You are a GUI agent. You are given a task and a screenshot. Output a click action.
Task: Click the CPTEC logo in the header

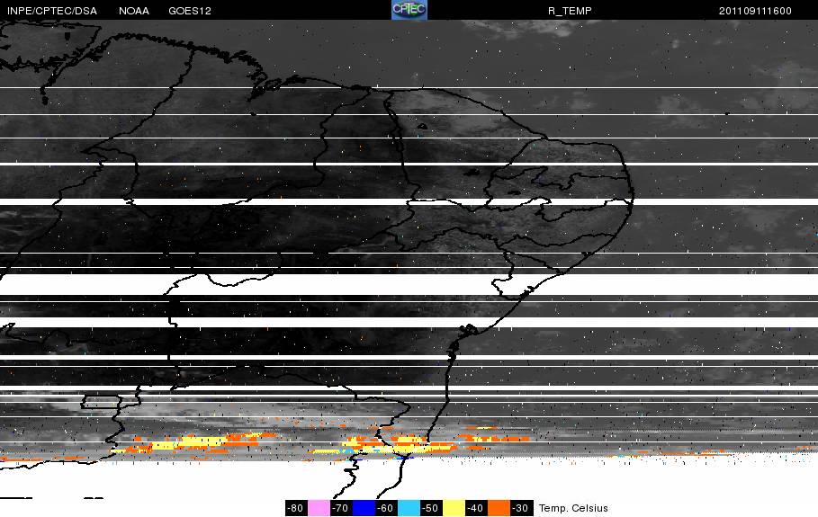409,10
